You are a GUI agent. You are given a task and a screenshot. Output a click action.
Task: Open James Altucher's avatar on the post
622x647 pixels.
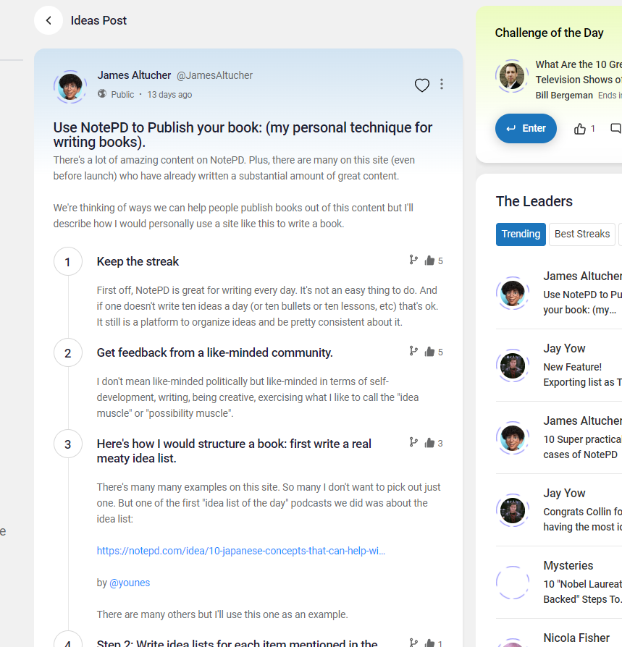click(x=70, y=87)
